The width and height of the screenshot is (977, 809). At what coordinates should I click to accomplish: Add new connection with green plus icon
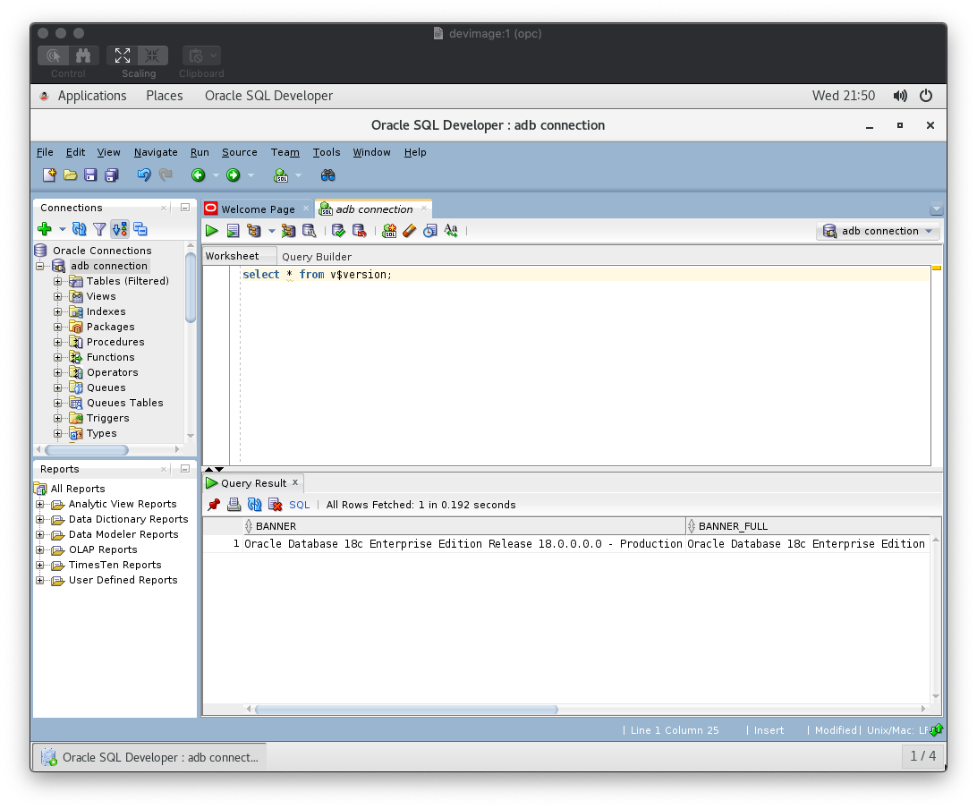click(x=45, y=229)
